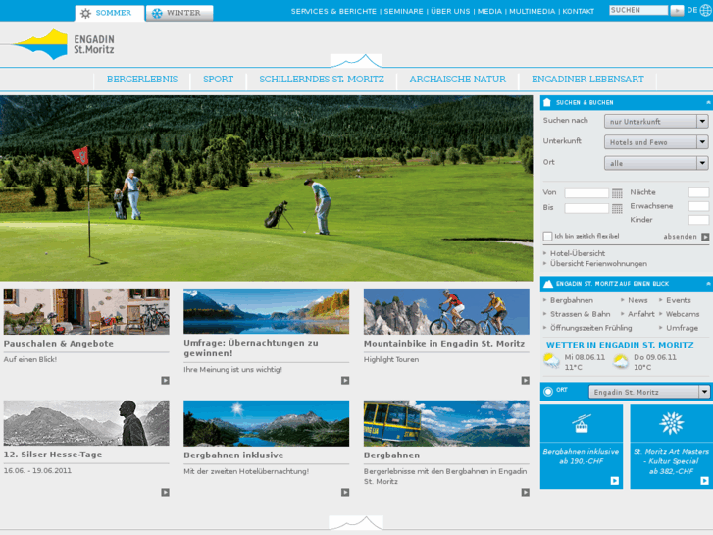Open Übersicht Ferienwohnungen link
The height and width of the screenshot is (535, 713).
coord(598,264)
